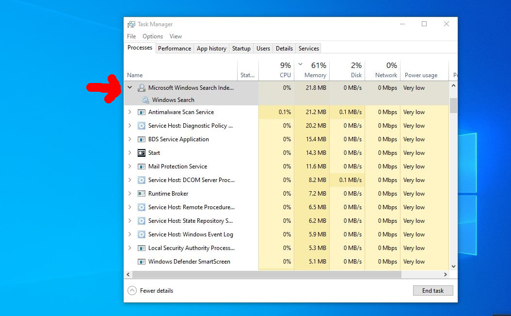Expand Local Security Authority Process row
This screenshot has height=316, width=511.
(130, 248)
